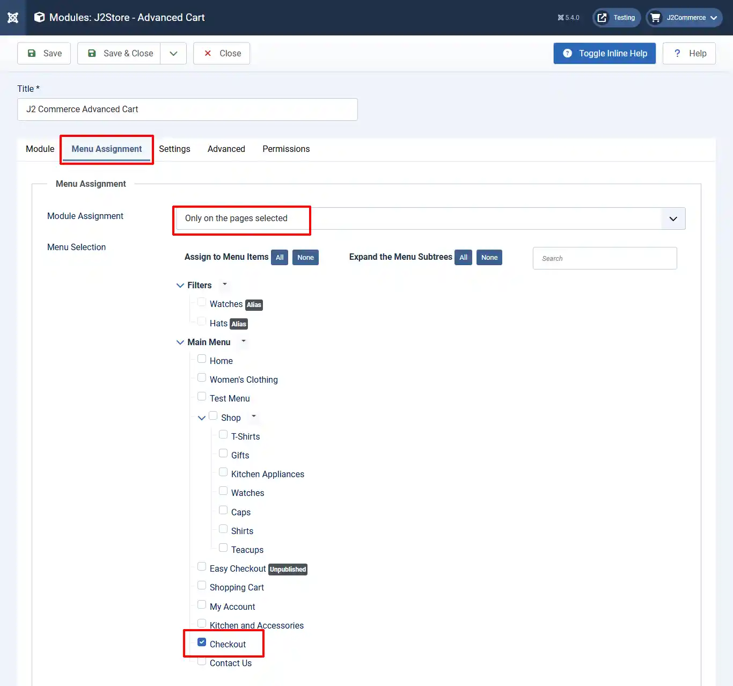Viewport: 733px width, 686px height.
Task: Click None beside Assign to Menu Items
Action: click(x=305, y=258)
